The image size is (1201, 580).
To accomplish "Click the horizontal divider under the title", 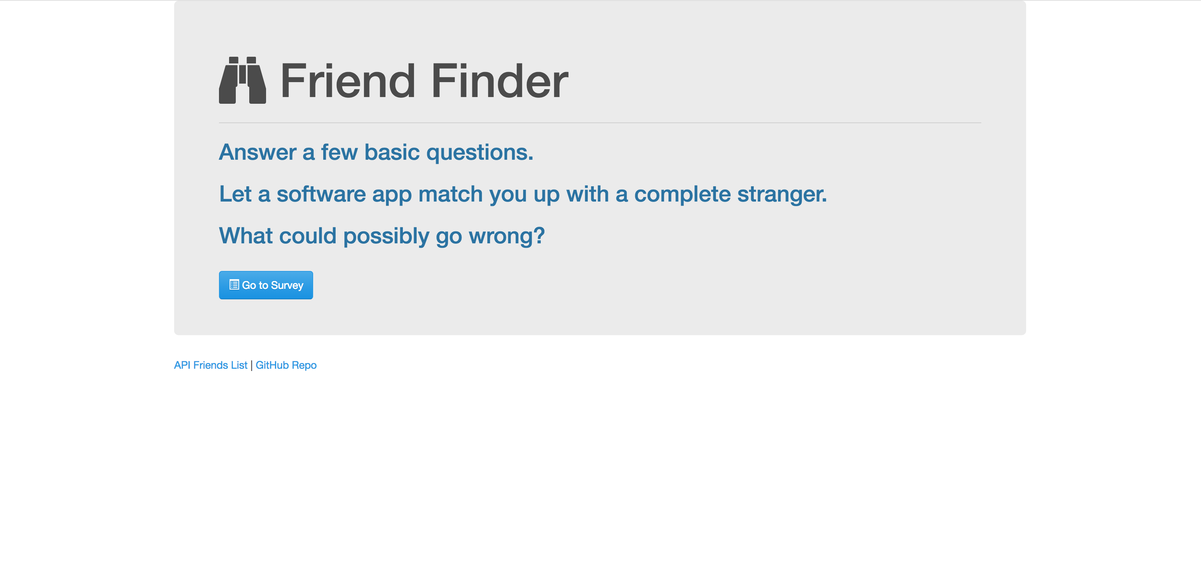I will coord(600,123).
